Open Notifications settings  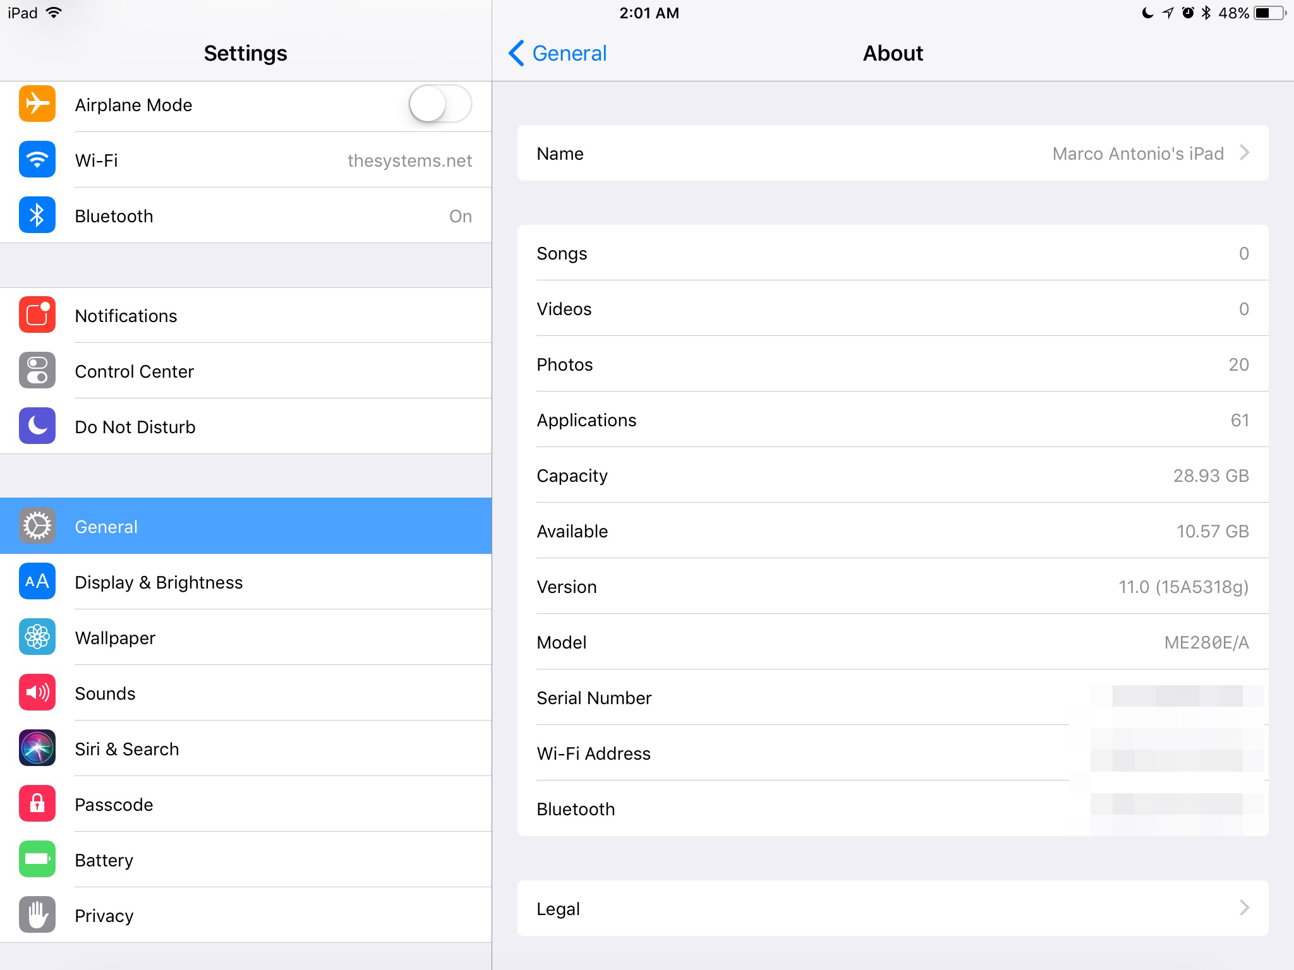point(246,315)
